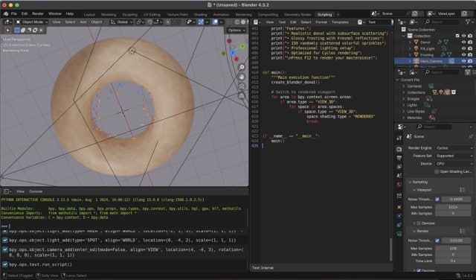
Task: Click the text editor Format menu
Action: [321, 22]
